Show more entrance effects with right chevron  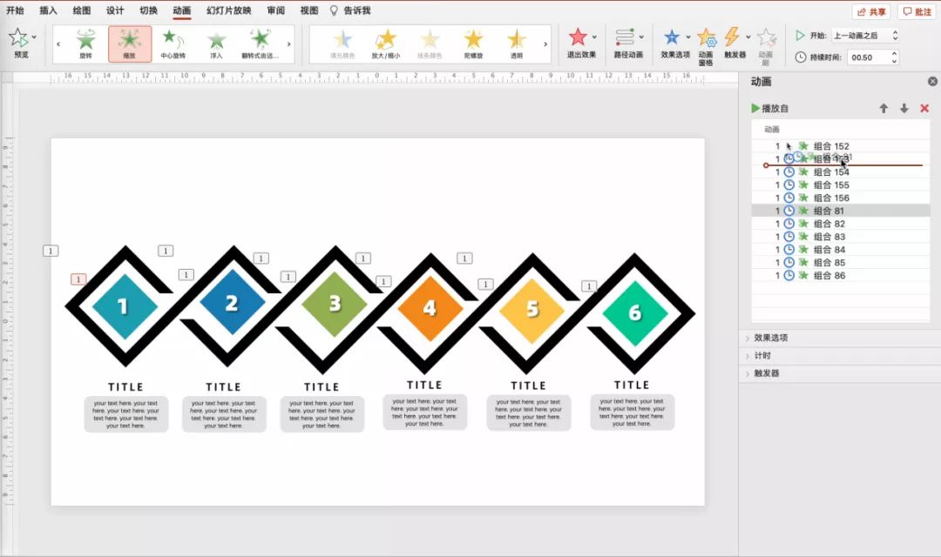[288, 44]
